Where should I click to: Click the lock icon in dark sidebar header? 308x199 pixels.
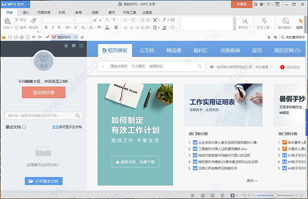pos(66,46)
